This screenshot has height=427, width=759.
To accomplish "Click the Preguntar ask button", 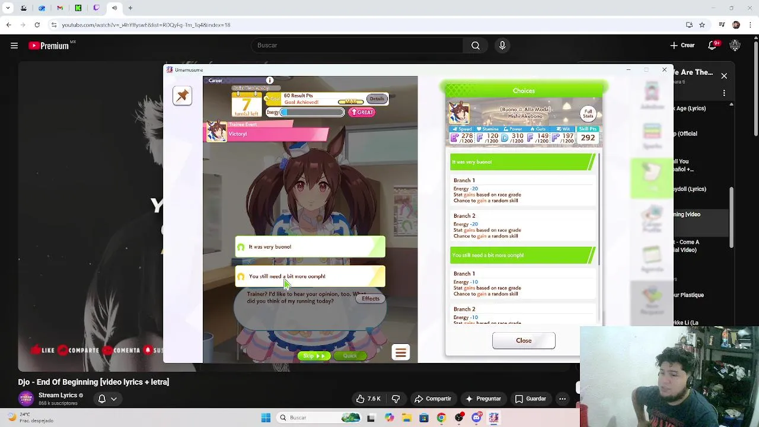I will coord(483,399).
